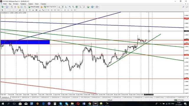Select the Horizontal Line drawing tool
189x106 pixels.
coord(13,10)
